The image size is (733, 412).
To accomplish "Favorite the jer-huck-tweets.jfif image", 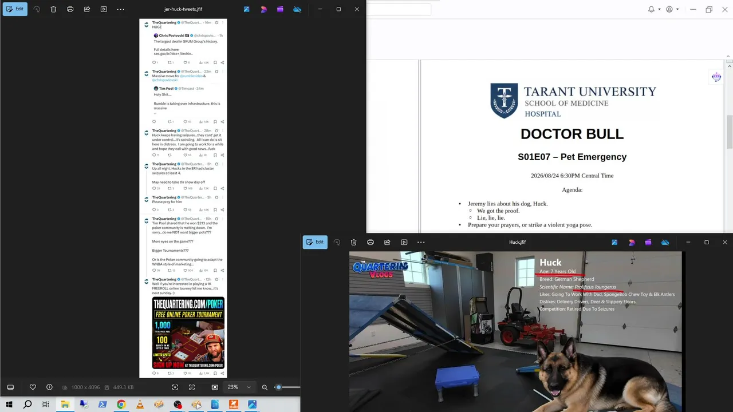I will pos(33,387).
